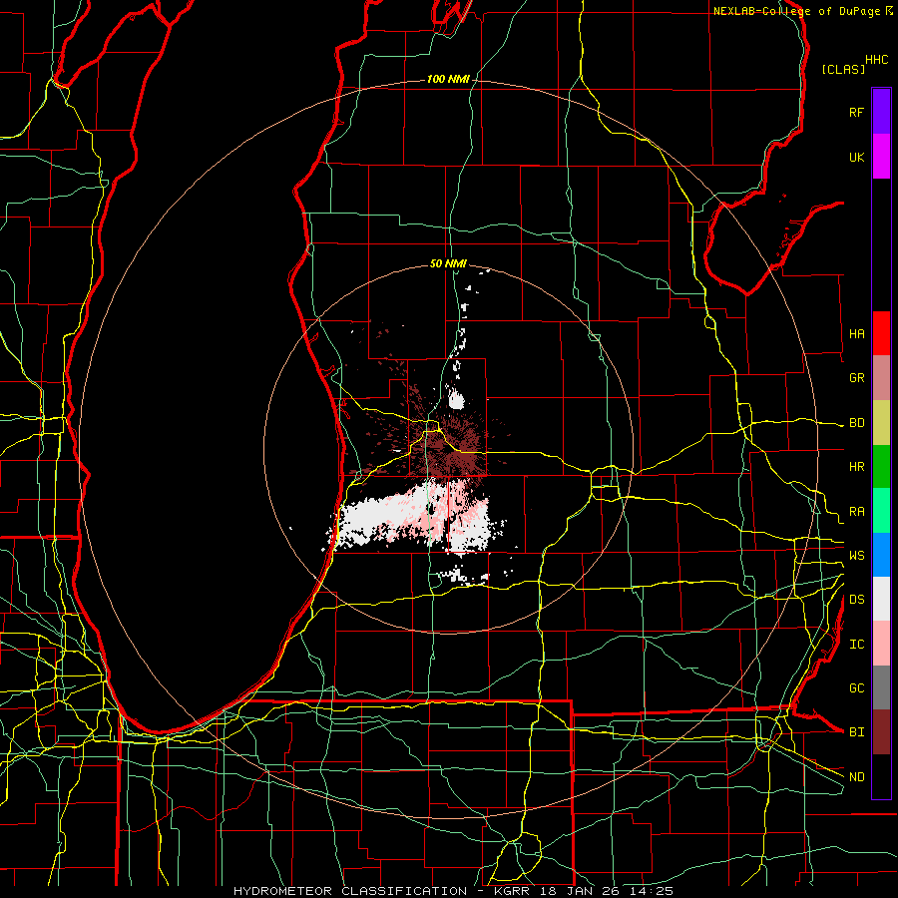
Task: Click the GR legend label
Action: [856, 378]
